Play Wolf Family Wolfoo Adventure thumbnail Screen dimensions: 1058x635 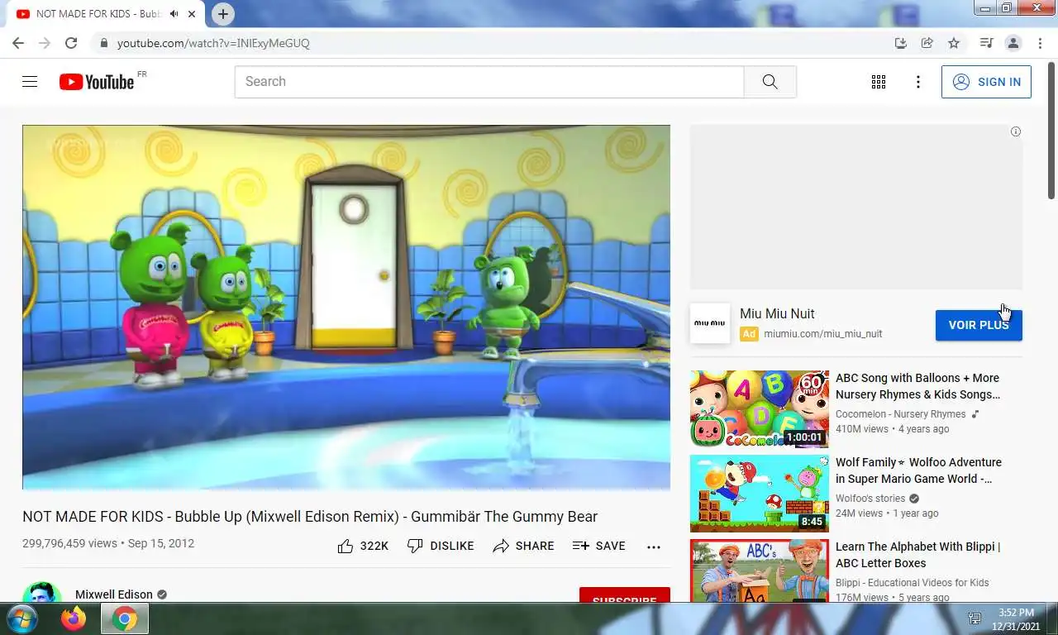click(760, 494)
